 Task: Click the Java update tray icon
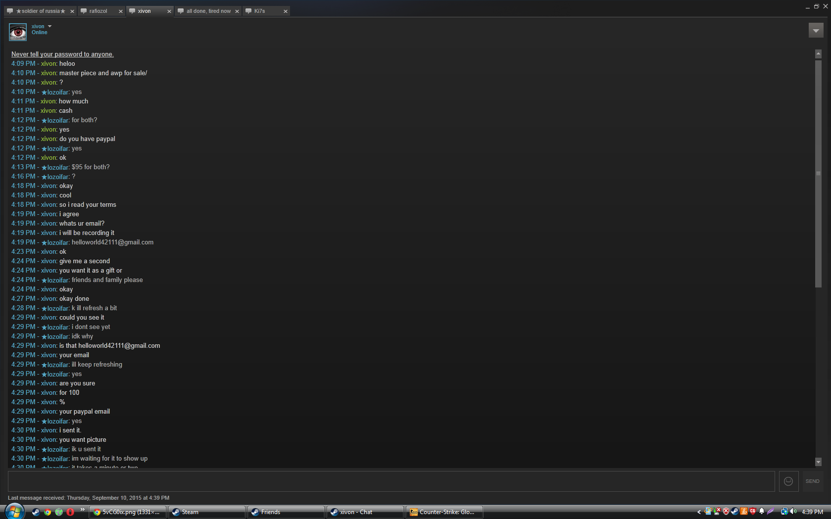744,512
